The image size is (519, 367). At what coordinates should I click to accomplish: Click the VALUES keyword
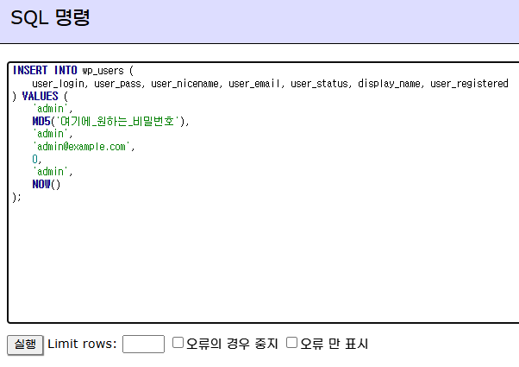point(40,96)
